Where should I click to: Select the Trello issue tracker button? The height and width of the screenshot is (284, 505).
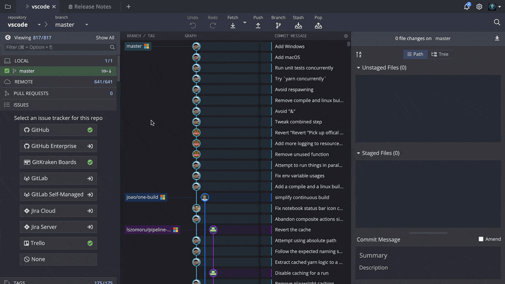pos(58,243)
